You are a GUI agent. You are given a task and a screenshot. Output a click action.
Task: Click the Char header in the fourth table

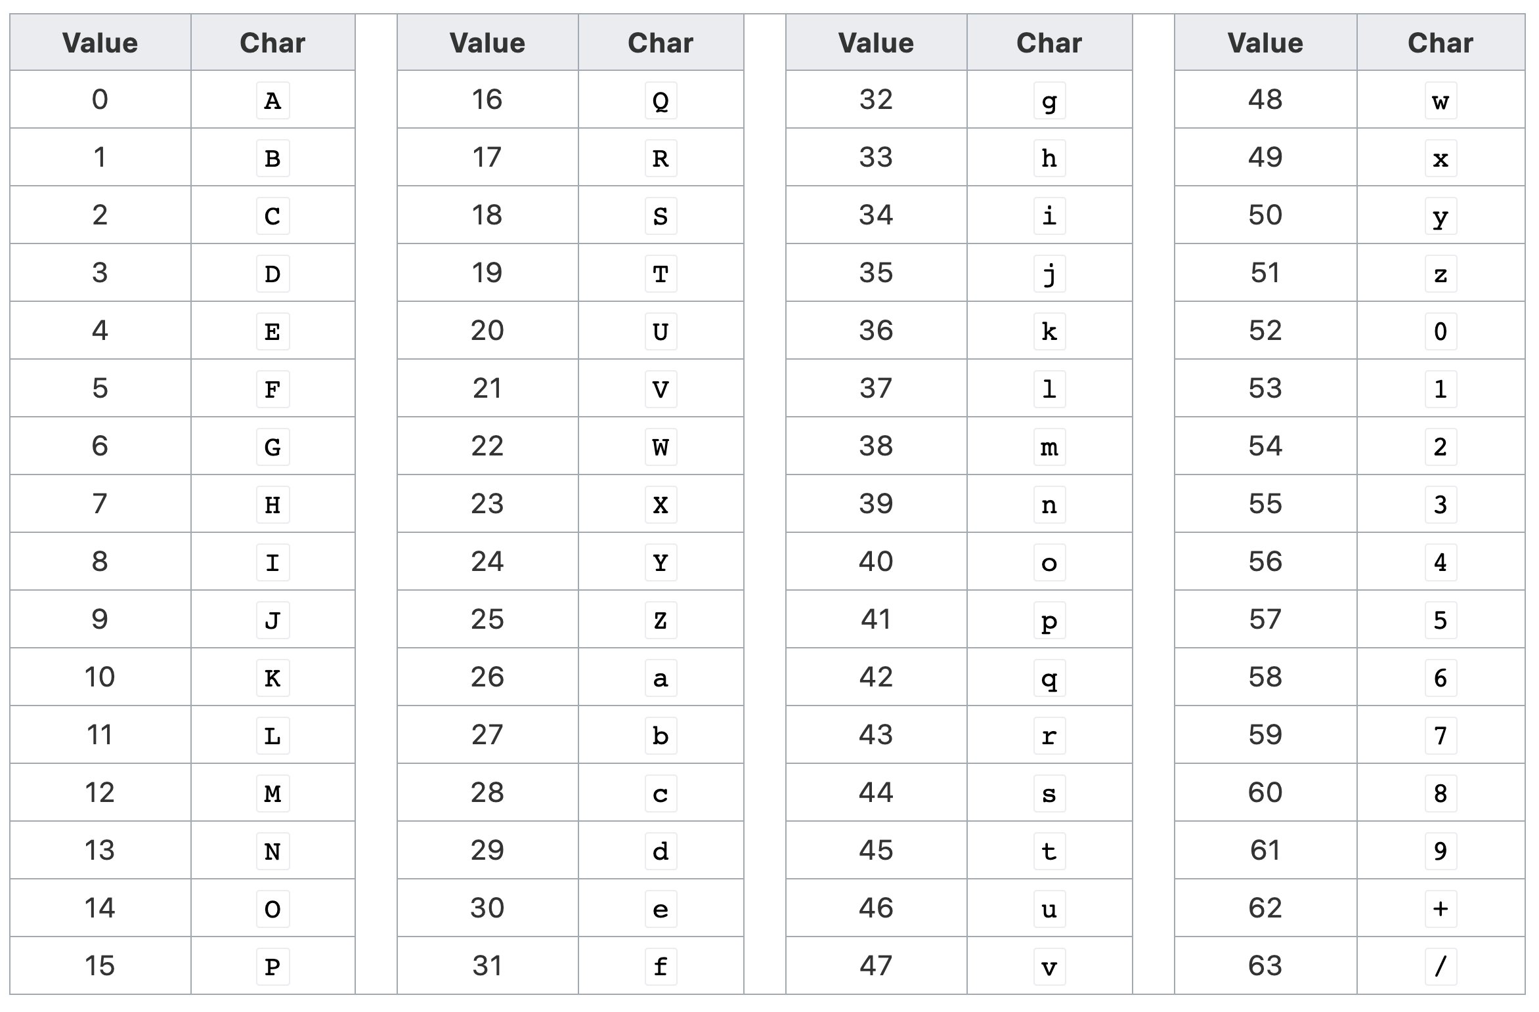point(1423,34)
